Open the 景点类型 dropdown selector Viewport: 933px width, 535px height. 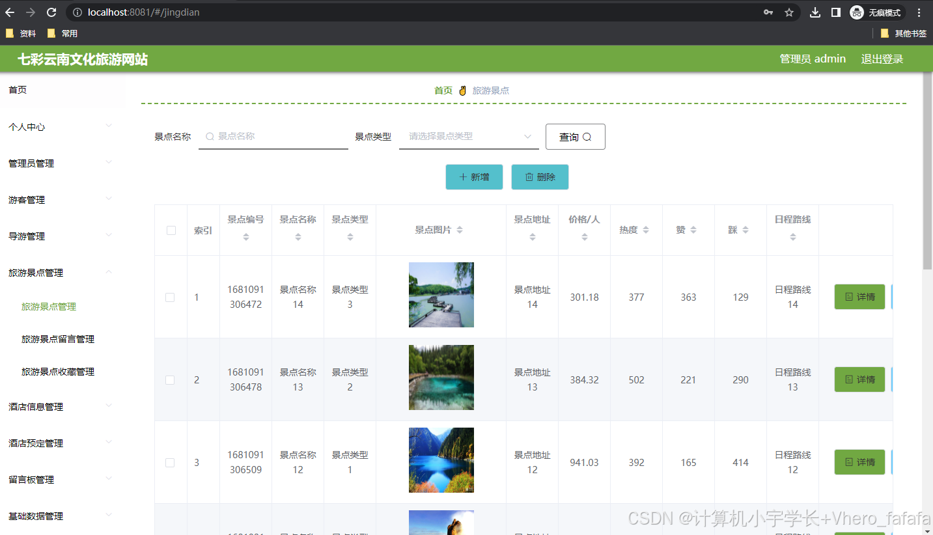click(469, 136)
